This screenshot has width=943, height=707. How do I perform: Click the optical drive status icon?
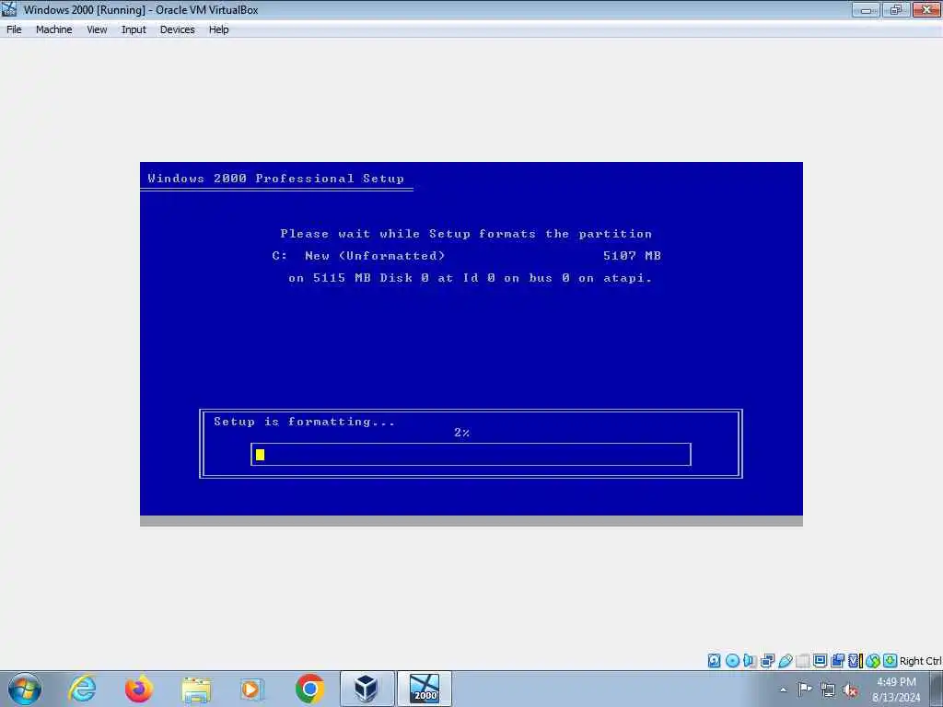click(x=732, y=661)
